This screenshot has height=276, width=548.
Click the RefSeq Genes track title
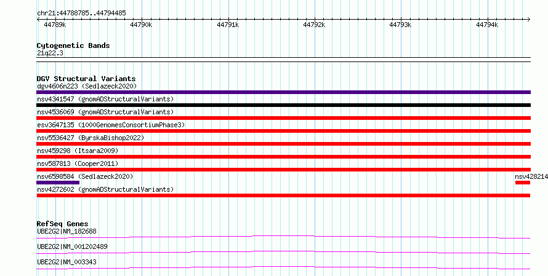click(x=63, y=224)
